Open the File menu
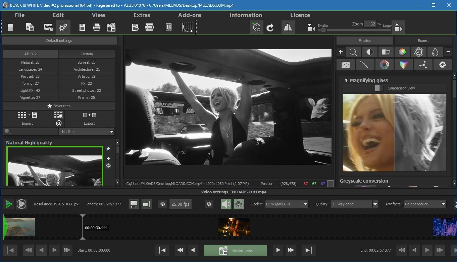457x262 pixels. 20,15
